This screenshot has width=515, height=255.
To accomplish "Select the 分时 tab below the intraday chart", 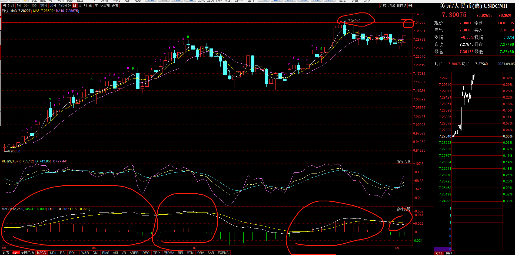I will [438, 253].
